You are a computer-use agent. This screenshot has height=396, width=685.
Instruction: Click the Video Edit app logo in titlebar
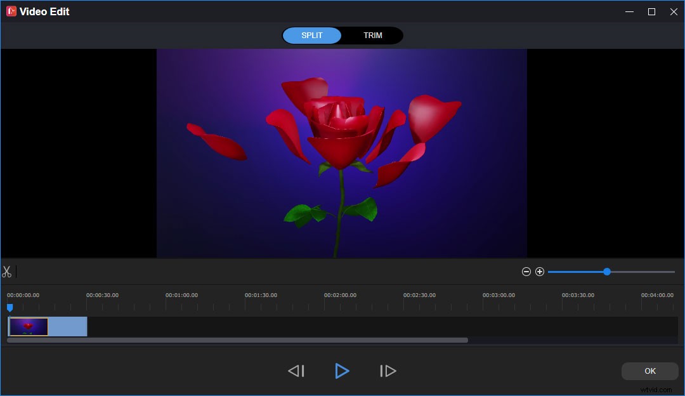[x=10, y=11]
